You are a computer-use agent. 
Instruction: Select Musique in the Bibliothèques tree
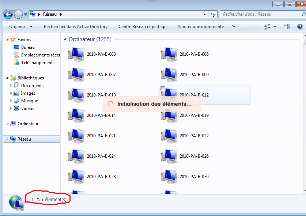29,101
